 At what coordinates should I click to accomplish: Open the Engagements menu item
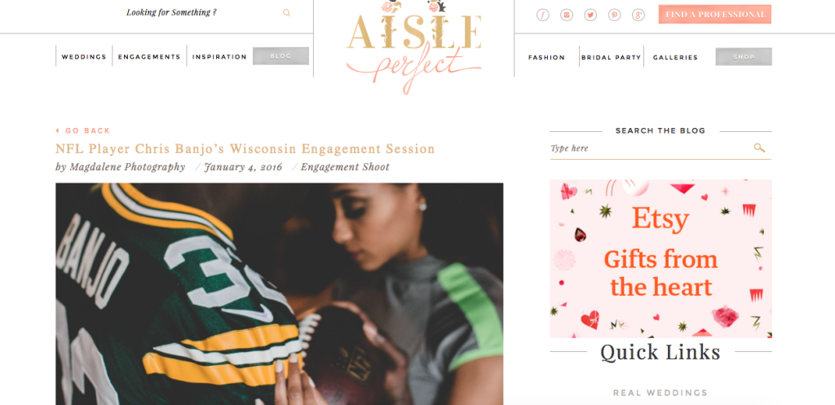click(x=149, y=57)
